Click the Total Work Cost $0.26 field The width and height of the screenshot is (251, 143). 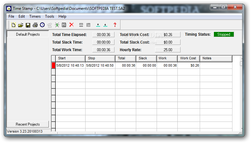[168, 34]
